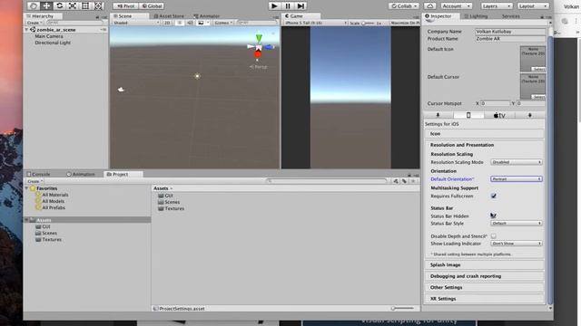Select the Move tool
Screen dimensions: 581x326
46,6
